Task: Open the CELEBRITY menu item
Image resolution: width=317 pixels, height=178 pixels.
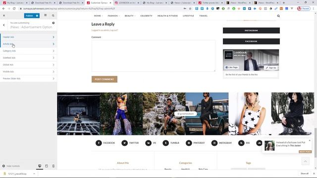Action: (x=146, y=16)
